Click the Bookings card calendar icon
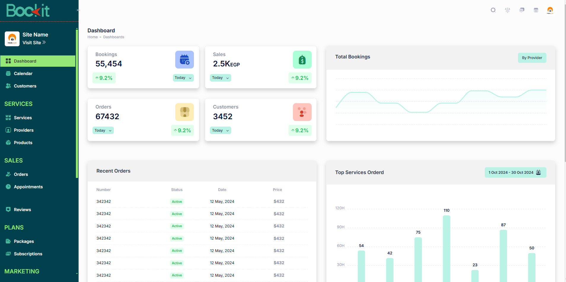Viewport: 566px width, 282px height. click(x=184, y=60)
